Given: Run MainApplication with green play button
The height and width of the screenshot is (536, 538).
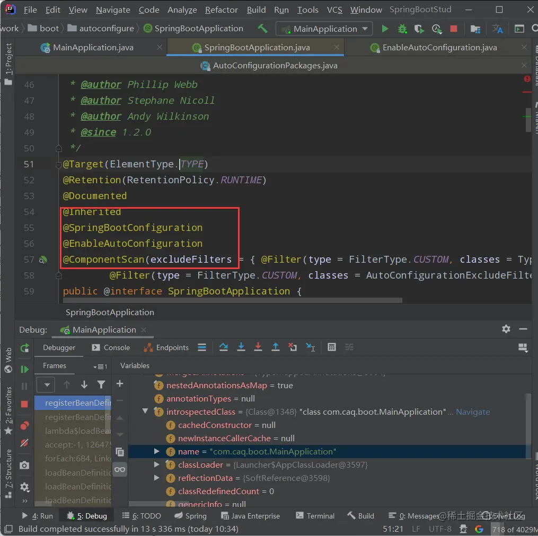Looking at the screenshot, I should click(x=385, y=29).
